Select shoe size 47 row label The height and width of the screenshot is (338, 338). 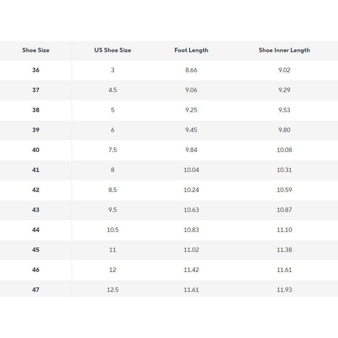(36, 290)
